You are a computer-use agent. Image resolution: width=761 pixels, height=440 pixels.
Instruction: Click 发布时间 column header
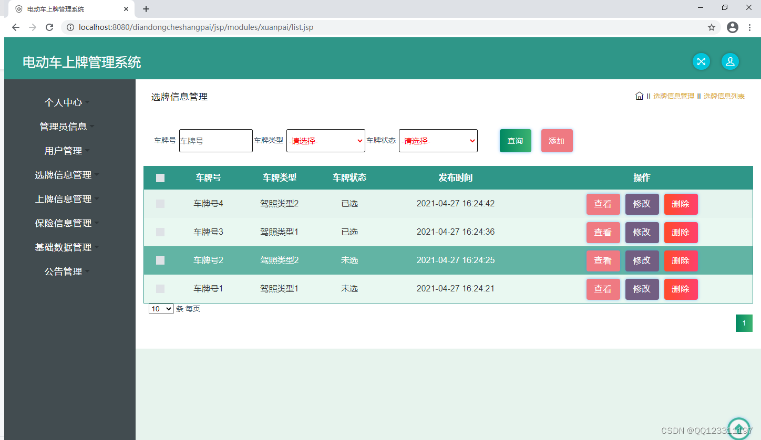click(456, 178)
